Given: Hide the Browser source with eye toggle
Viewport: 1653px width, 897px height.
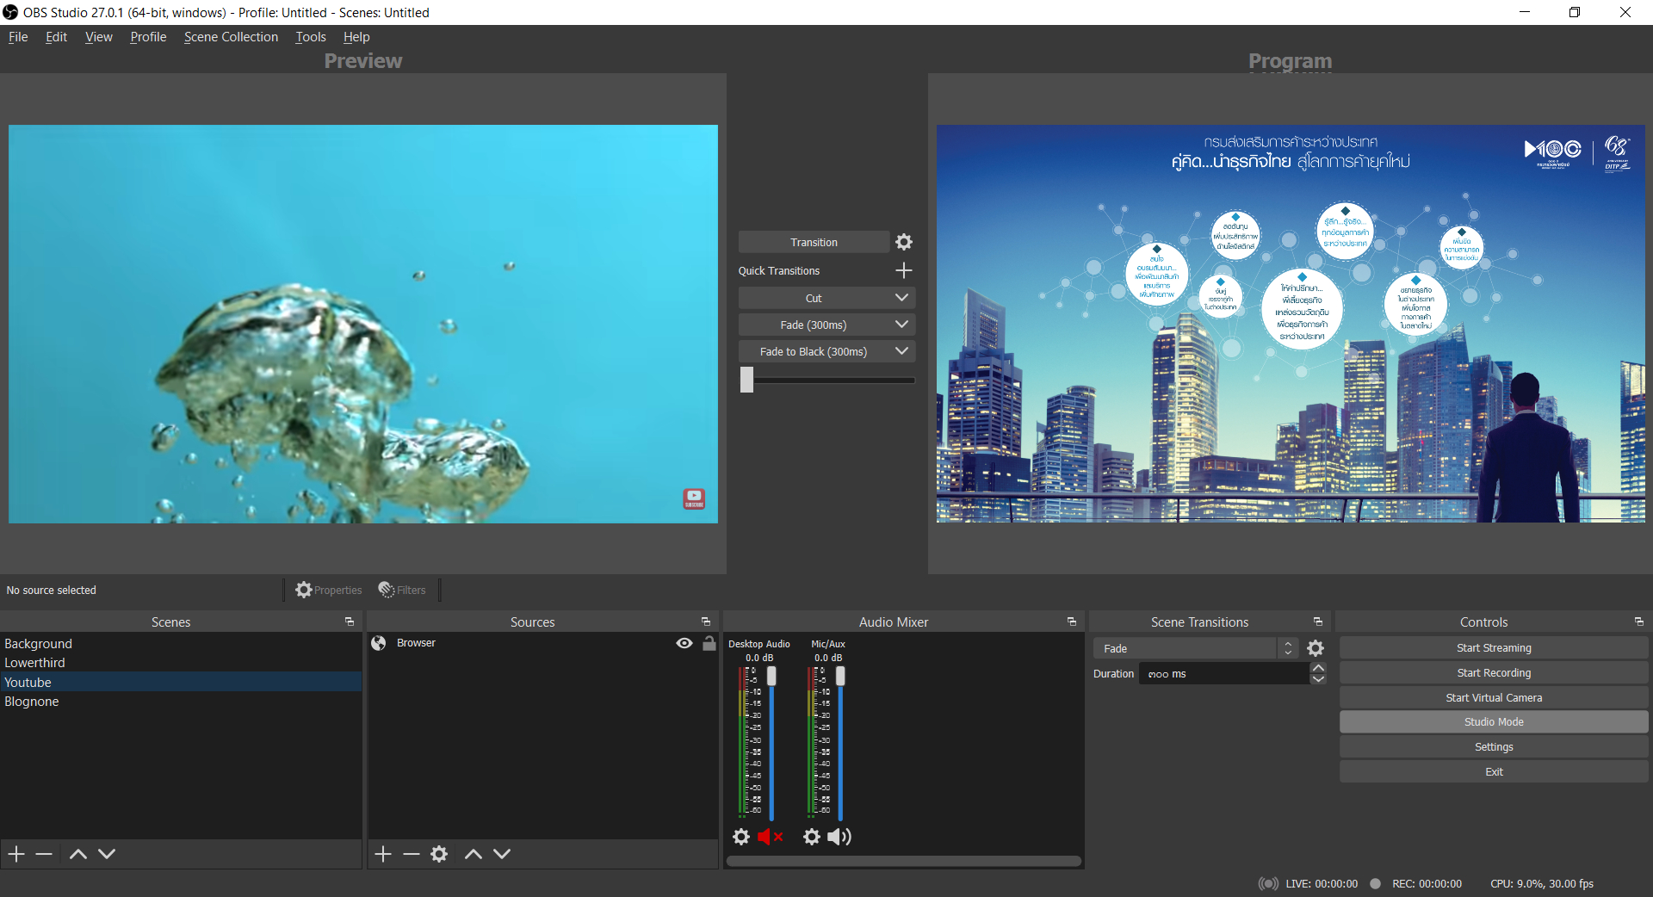Looking at the screenshot, I should click(x=684, y=643).
